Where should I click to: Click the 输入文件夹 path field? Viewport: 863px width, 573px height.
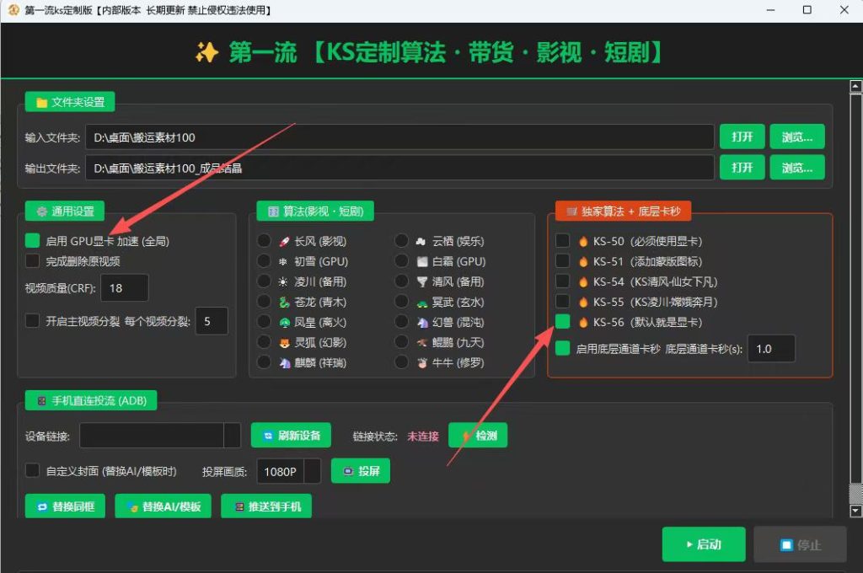pyautogui.click(x=399, y=137)
